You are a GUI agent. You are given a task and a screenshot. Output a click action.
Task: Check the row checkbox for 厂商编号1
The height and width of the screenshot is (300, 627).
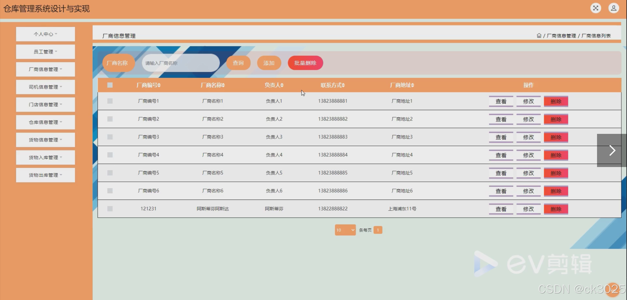[110, 101]
